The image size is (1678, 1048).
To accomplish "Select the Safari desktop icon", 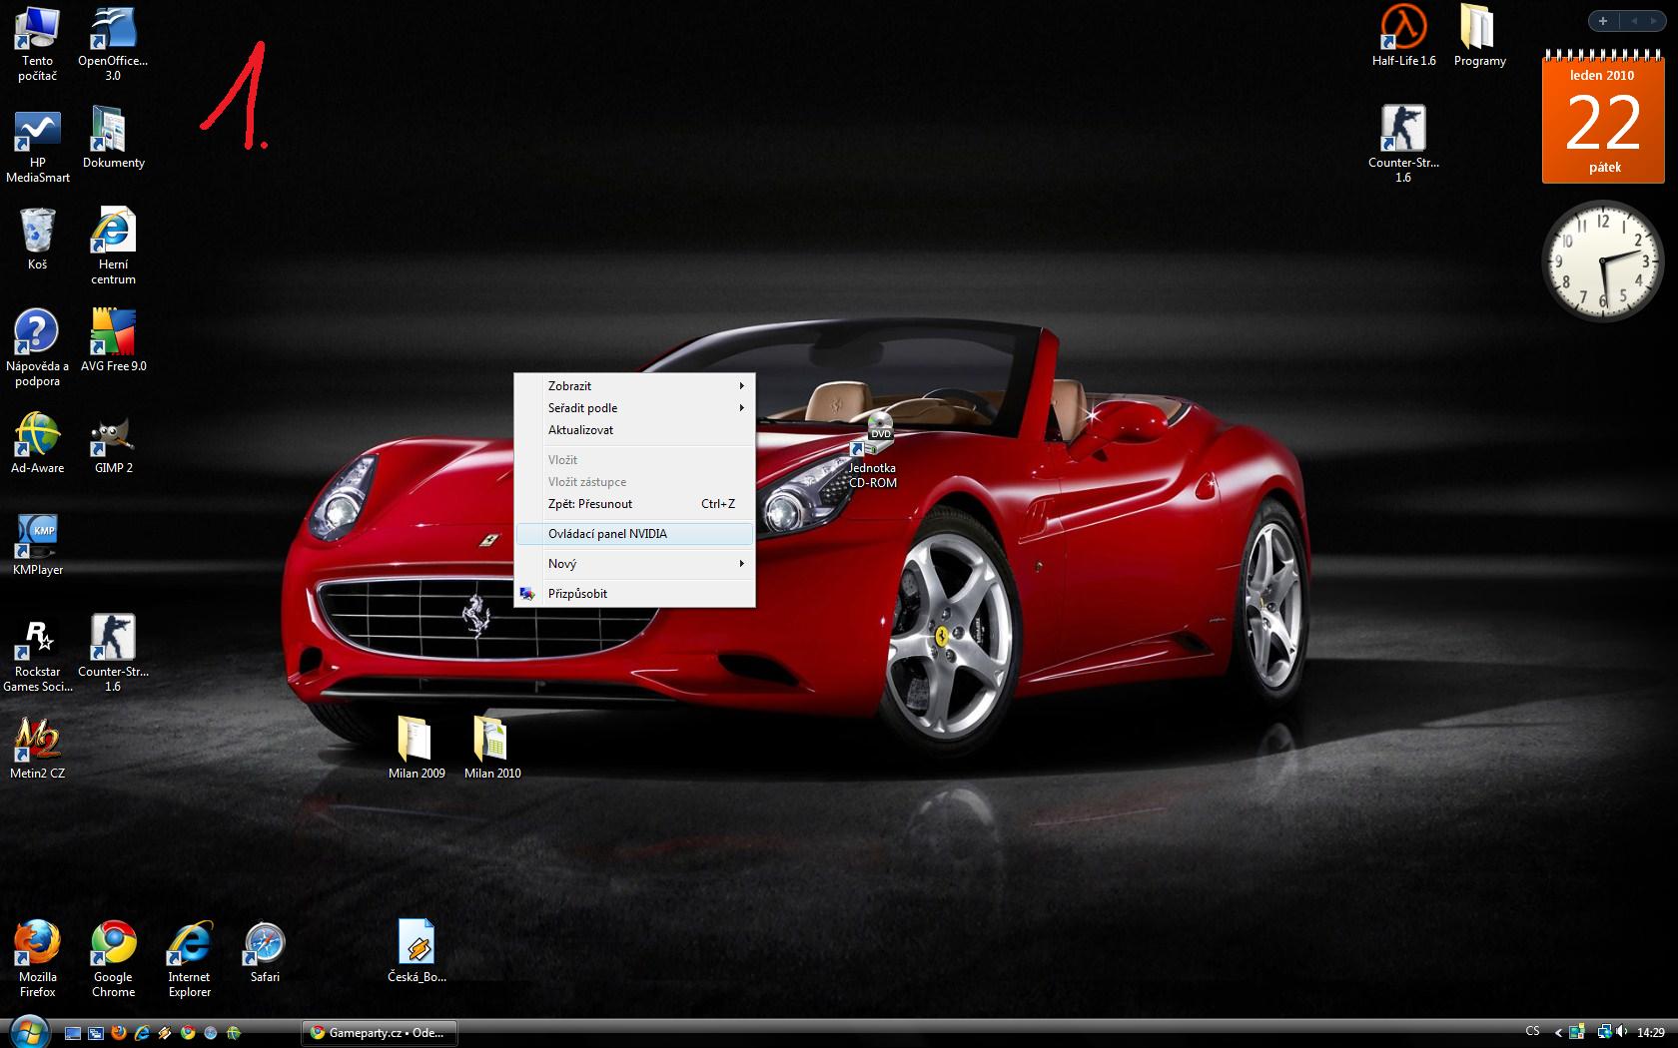I will pos(265,951).
